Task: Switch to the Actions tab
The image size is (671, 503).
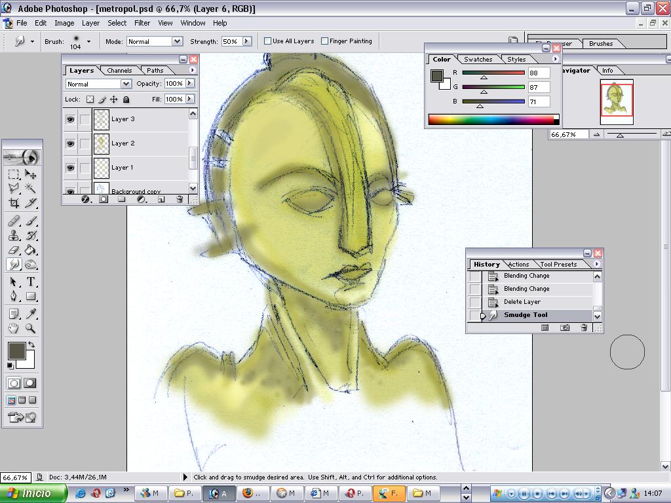Action: [x=518, y=265]
